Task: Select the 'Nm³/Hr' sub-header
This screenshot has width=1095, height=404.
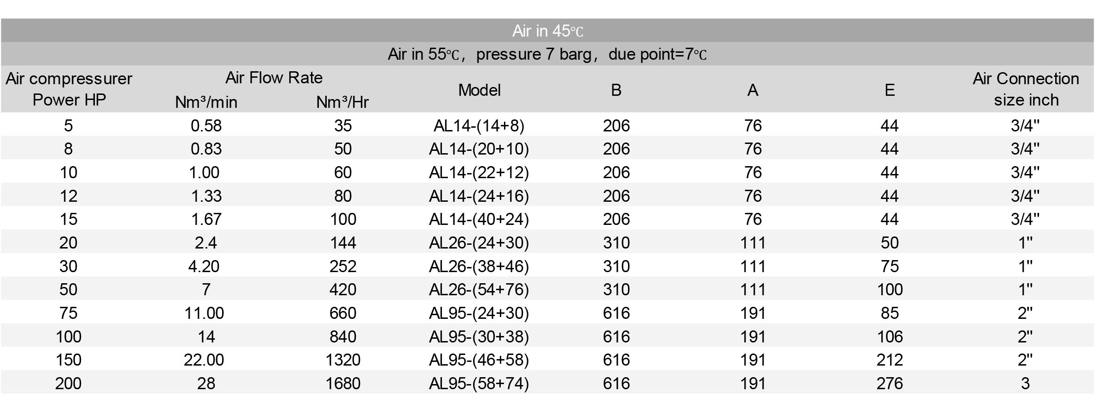Action: coord(342,102)
